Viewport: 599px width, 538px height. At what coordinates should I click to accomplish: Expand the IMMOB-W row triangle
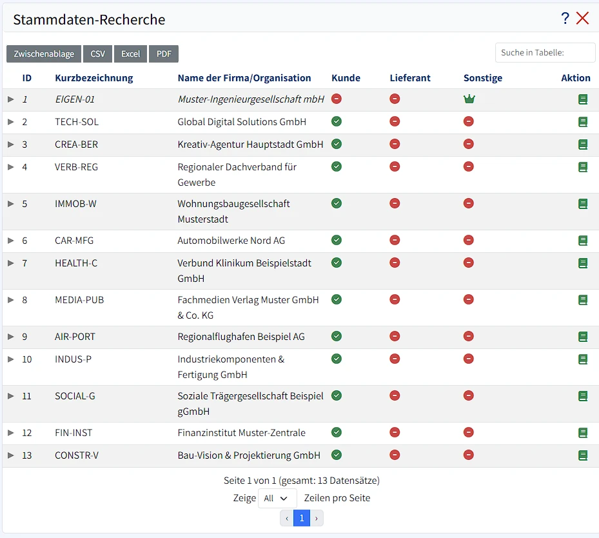pyautogui.click(x=11, y=203)
